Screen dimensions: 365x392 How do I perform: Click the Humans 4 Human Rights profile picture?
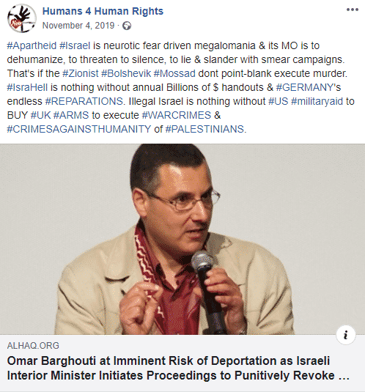coord(22,18)
